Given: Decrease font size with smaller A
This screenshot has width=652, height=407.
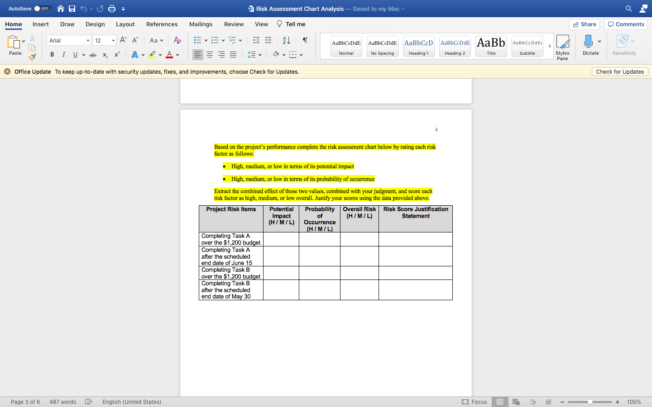Looking at the screenshot, I should point(135,40).
